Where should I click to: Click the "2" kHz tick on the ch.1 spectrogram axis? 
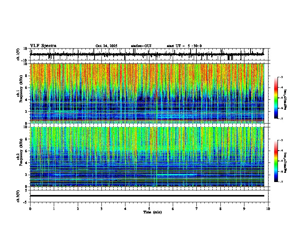click(26, 111)
